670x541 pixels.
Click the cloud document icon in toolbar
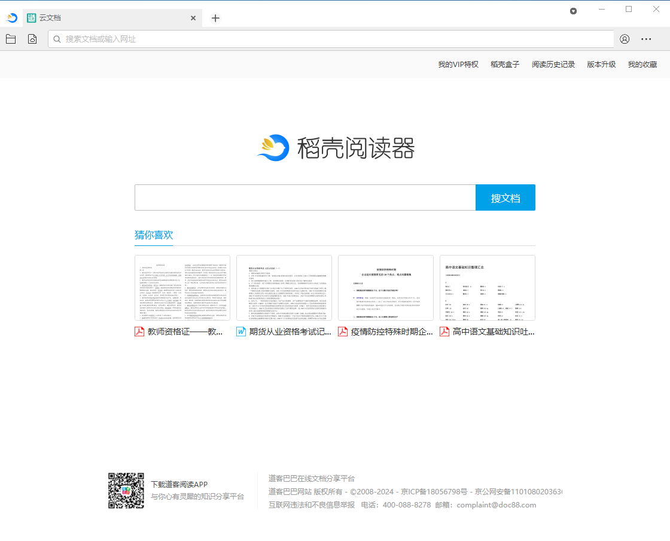click(32, 39)
